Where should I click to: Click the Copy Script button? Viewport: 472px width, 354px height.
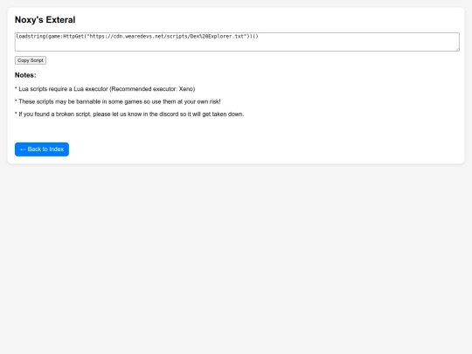[31, 60]
